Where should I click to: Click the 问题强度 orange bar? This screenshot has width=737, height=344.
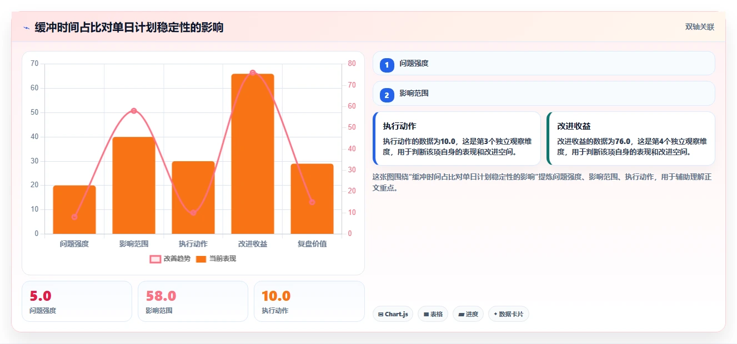(74, 209)
